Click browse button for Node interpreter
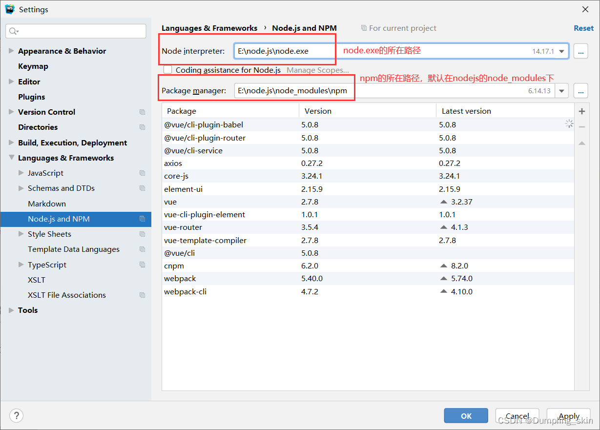Screen dimensions: 600x430 coord(580,51)
